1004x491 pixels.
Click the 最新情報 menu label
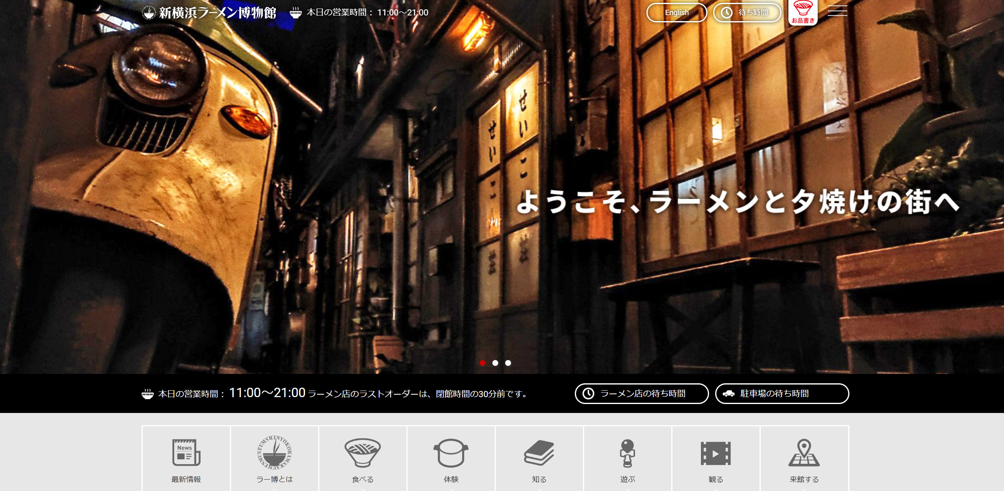(186, 479)
